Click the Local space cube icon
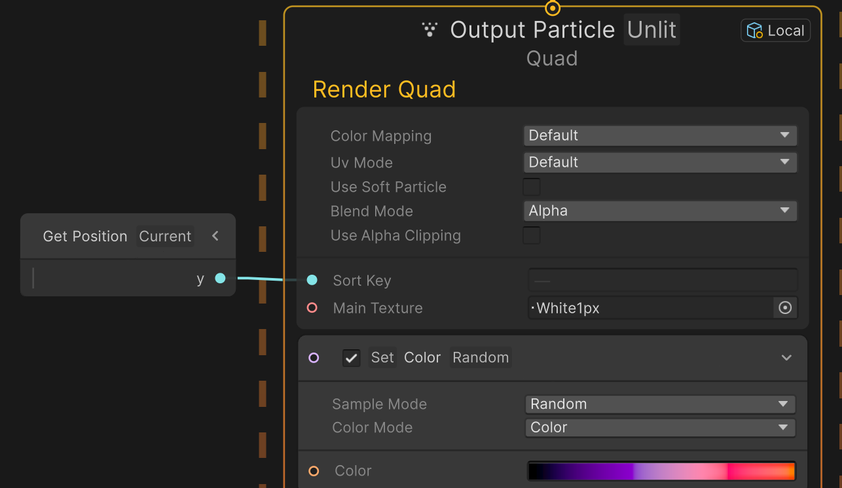842x488 pixels. tap(754, 31)
